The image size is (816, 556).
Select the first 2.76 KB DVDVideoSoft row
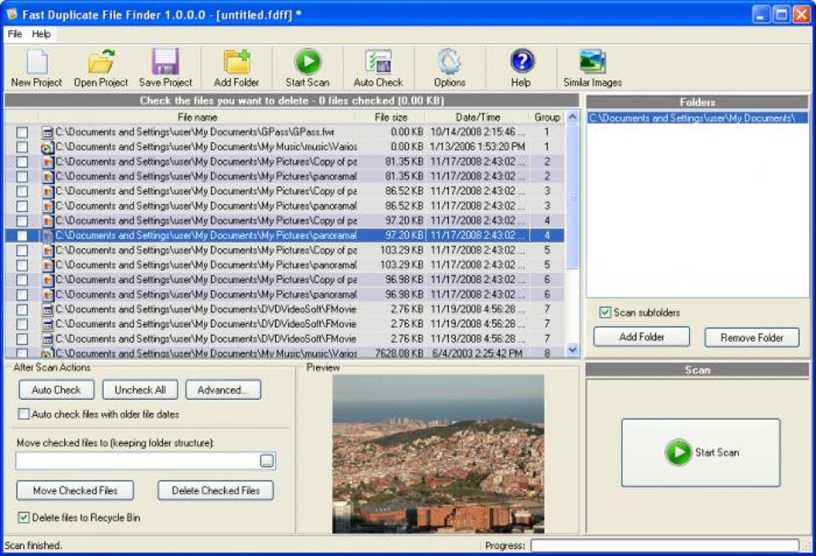[x=285, y=310]
